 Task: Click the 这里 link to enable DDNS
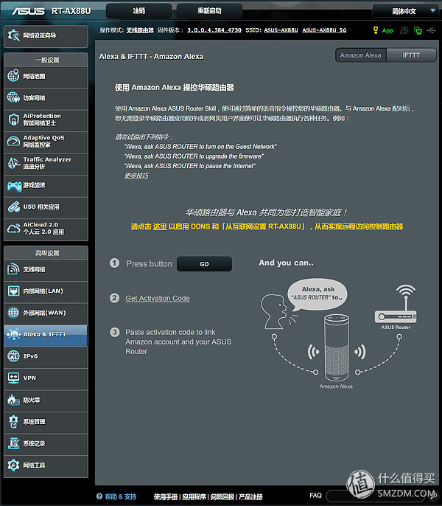pyautogui.click(x=160, y=226)
